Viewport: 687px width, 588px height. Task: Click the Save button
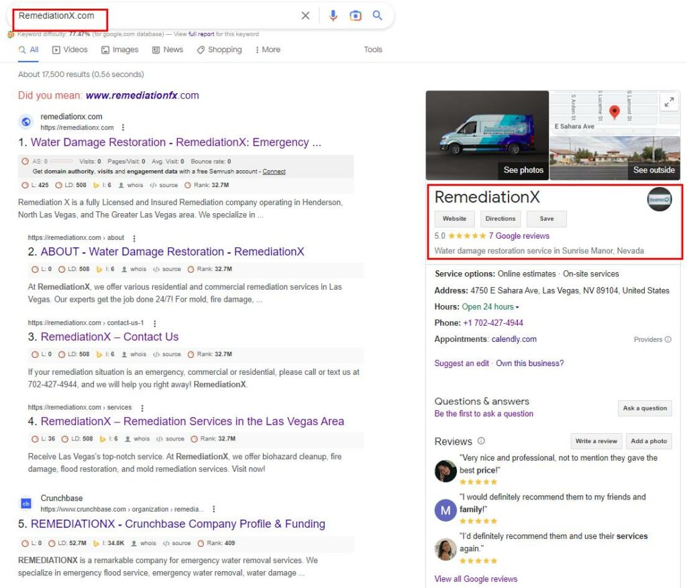click(546, 219)
